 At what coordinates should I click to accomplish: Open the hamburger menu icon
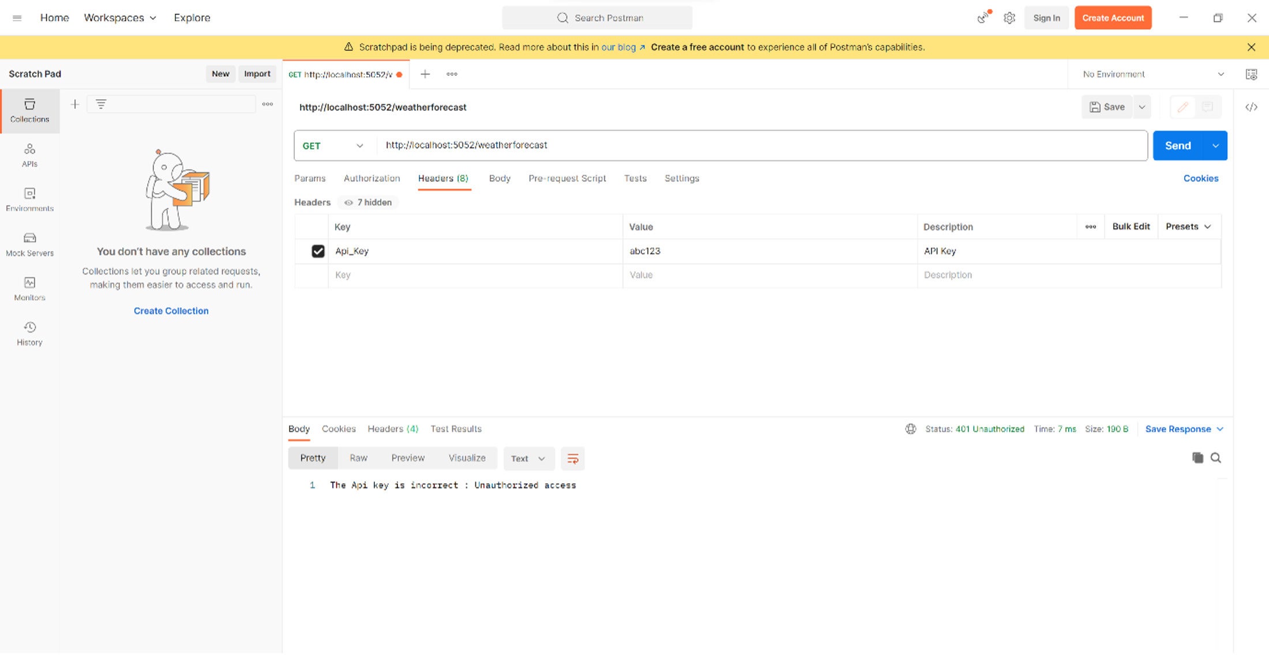[17, 18]
